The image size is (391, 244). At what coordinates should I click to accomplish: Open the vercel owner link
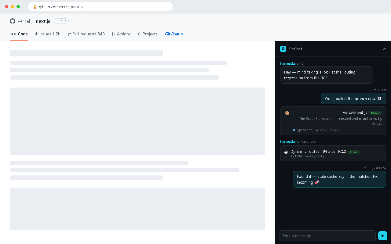[x=24, y=21]
